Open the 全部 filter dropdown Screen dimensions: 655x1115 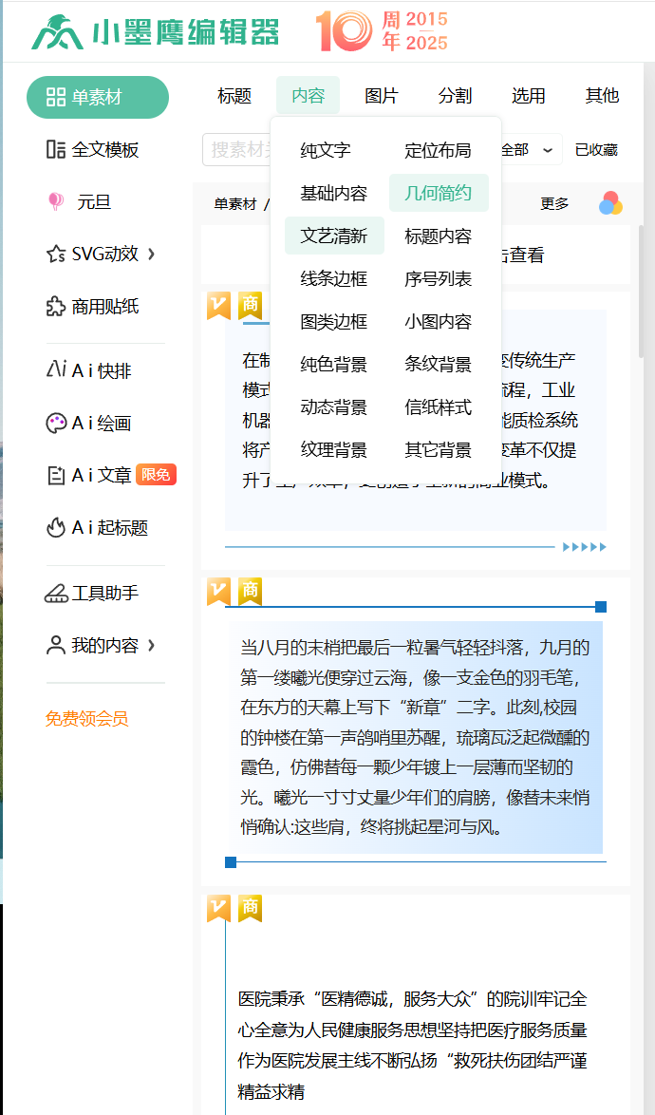[x=546, y=150]
